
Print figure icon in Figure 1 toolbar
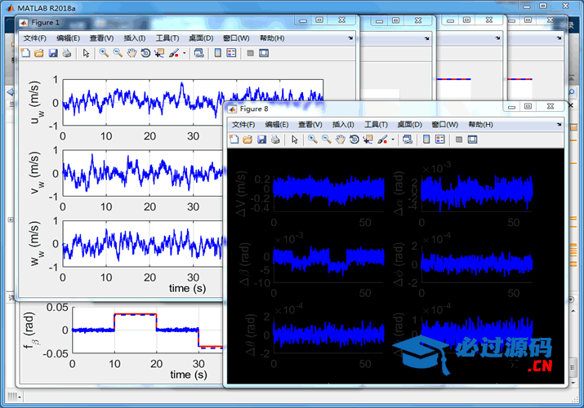click(x=67, y=53)
